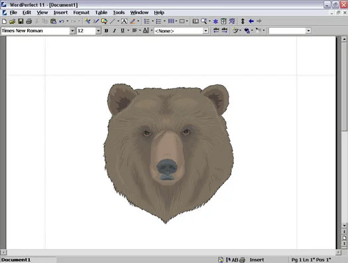348x263 pixels.
Task: Apply bullet list formatting
Action: coord(158,21)
